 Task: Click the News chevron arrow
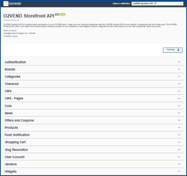click(179, 113)
